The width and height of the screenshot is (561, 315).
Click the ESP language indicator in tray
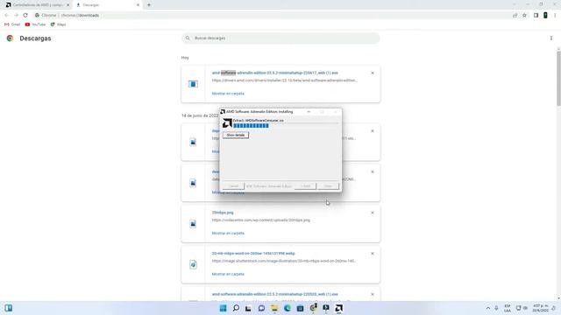point(508,308)
